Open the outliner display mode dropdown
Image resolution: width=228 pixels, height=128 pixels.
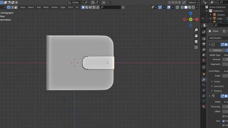coord(213,2)
